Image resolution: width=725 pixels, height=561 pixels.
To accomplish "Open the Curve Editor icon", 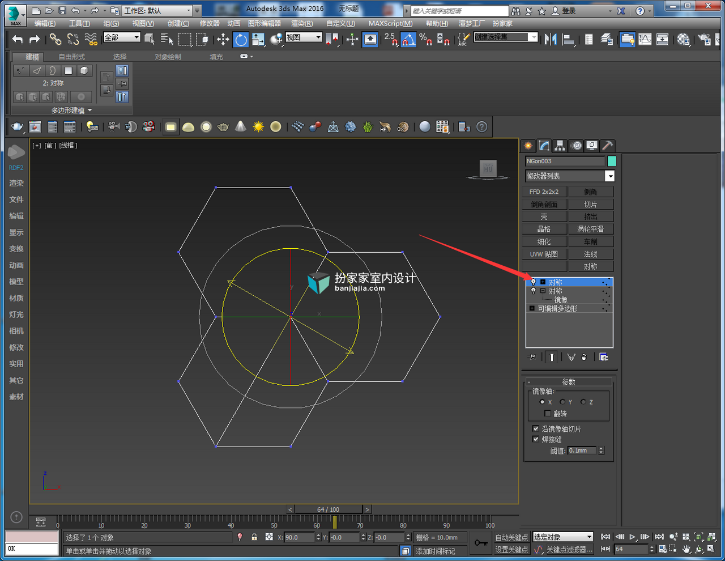I will (645, 39).
